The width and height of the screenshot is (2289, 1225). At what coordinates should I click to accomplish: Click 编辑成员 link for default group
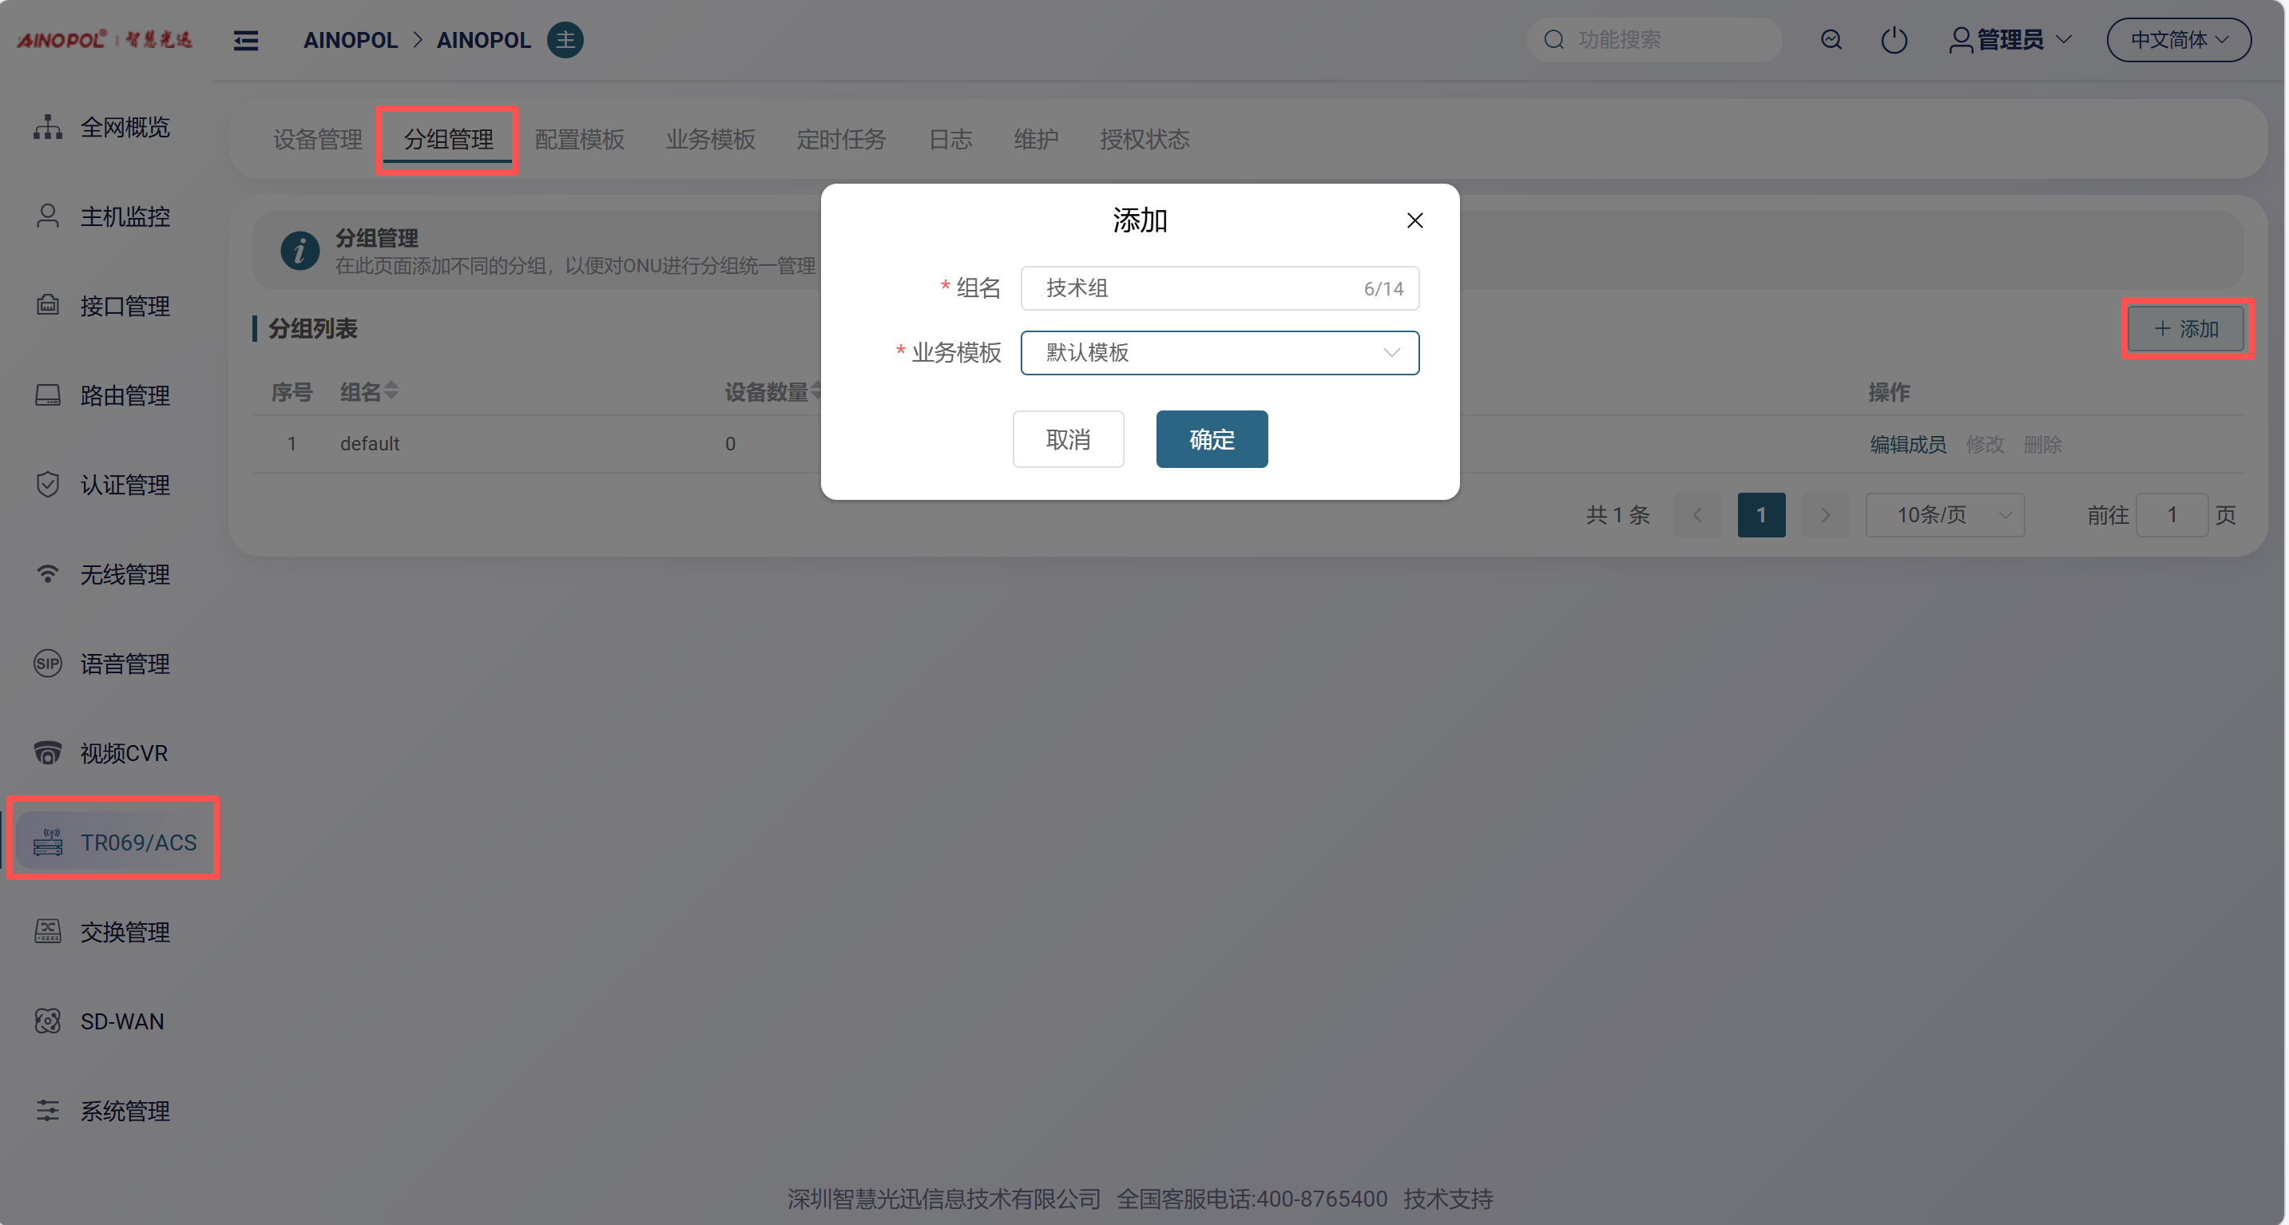[x=1907, y=444]
